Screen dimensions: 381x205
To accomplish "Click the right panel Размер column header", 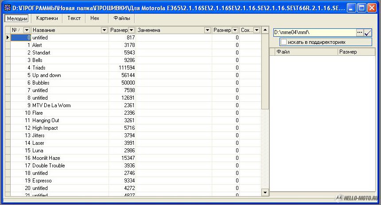I will (x=357, y=52).
